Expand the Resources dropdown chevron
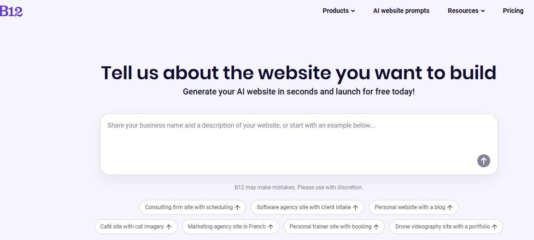The height and width of the screenshot is (240, 534). tap(483, 11)
